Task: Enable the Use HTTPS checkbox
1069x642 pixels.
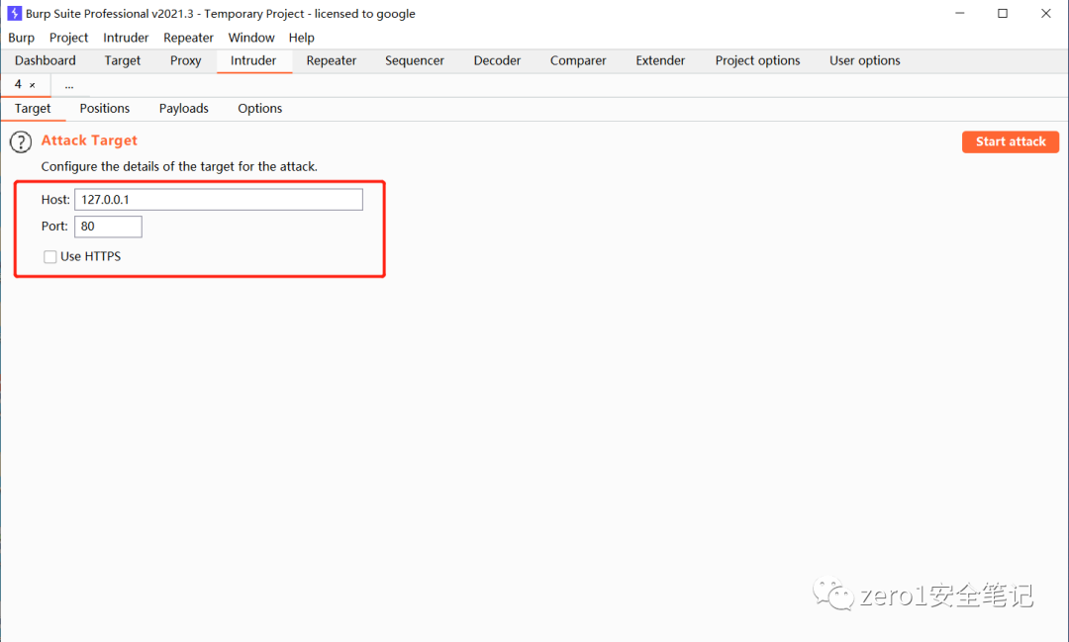Action: [x=49, y=256]
